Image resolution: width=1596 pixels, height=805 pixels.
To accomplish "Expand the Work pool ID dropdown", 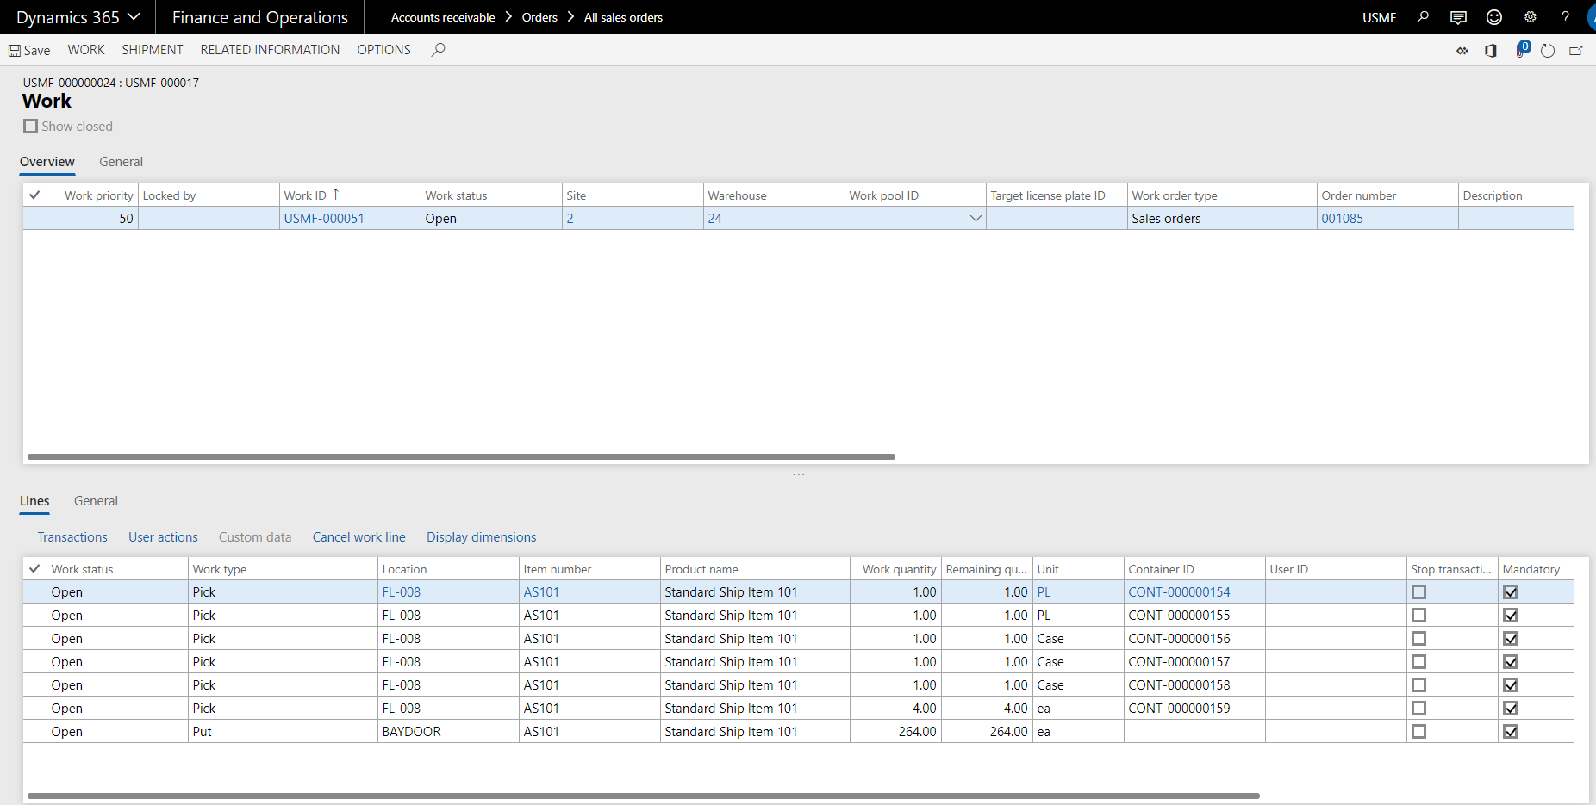I will [x=976, y=219].
